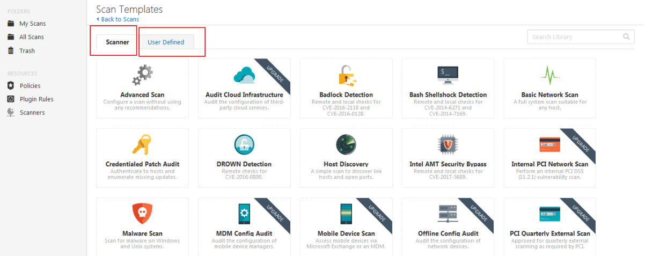645x256 pixels.
Task: Choose the Badlock Detection padlock icon
Action: point(346,76)
